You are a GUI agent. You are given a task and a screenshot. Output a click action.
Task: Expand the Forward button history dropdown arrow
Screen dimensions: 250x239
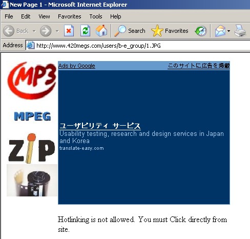(57, 31)
